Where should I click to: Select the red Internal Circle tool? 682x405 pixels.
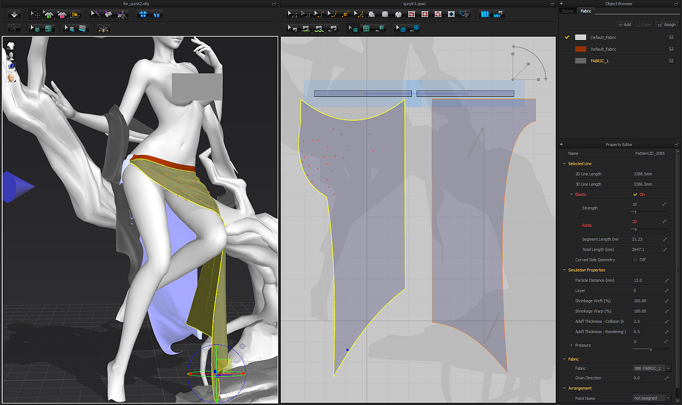coord(437,14)
